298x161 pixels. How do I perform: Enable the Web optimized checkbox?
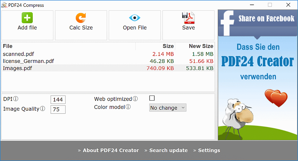point(152,98)
